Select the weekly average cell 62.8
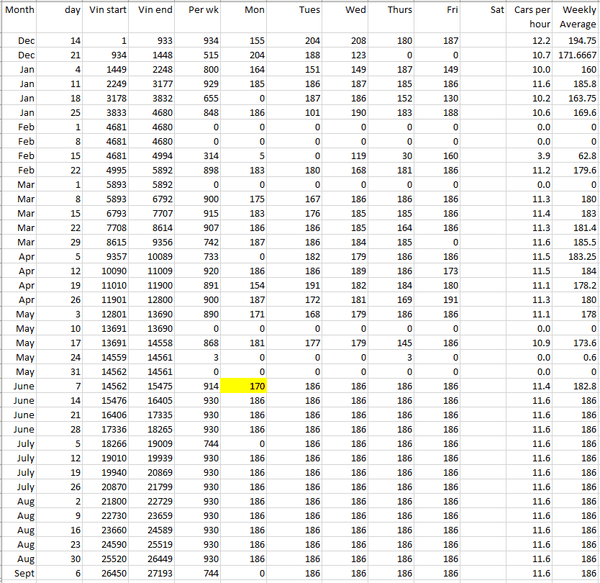This screenshot has height=583, width=600. pos(576,156)
